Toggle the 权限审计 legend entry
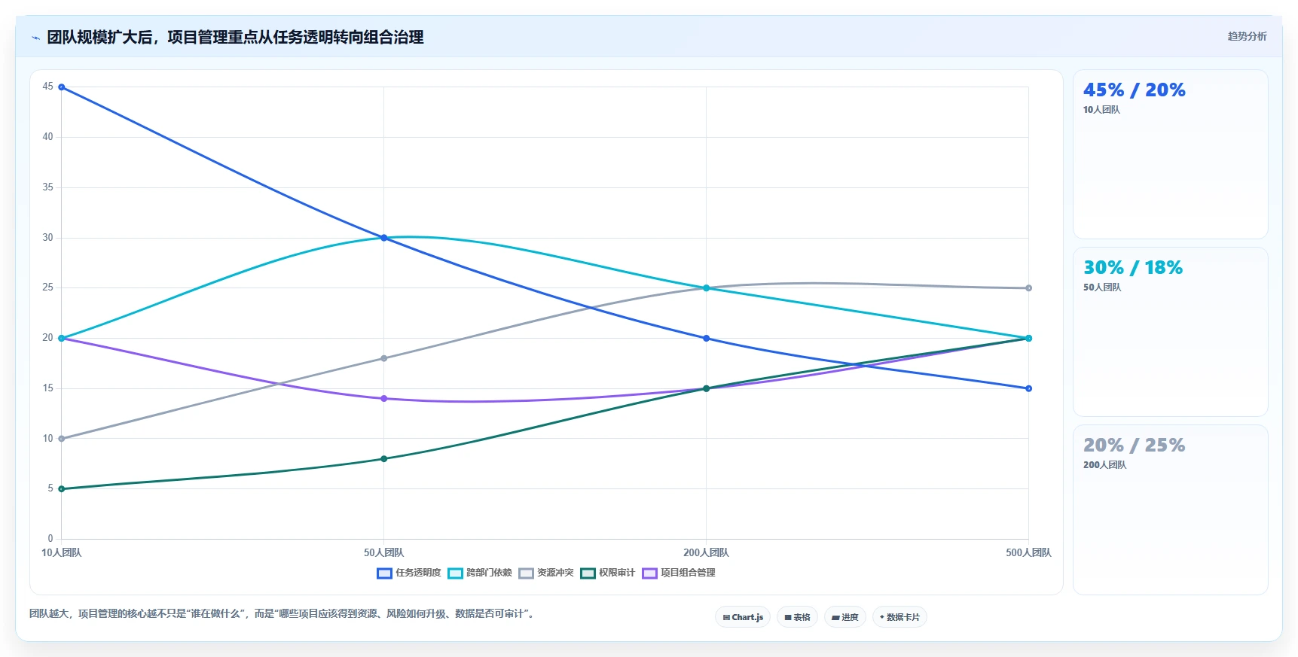 pos(608,573)
